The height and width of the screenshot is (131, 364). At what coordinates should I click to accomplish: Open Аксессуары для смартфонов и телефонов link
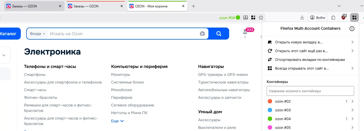[63, 82]
